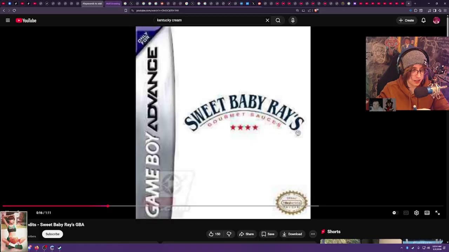Subscribe to the channel
Image resolution: width=449 pixels, height=252 pixels.
click(52, 234)
